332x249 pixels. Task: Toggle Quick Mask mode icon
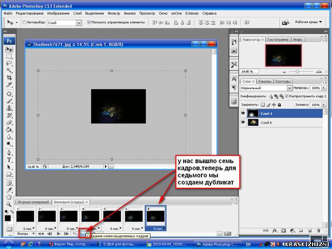(9, 229)
